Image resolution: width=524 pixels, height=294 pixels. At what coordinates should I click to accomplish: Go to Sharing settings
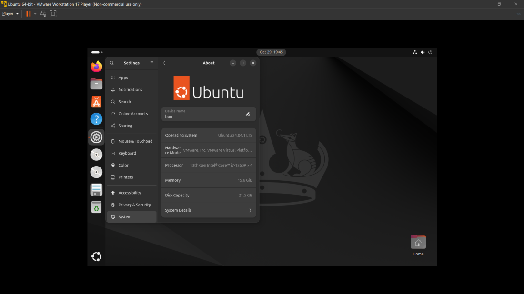coord(131,126)
